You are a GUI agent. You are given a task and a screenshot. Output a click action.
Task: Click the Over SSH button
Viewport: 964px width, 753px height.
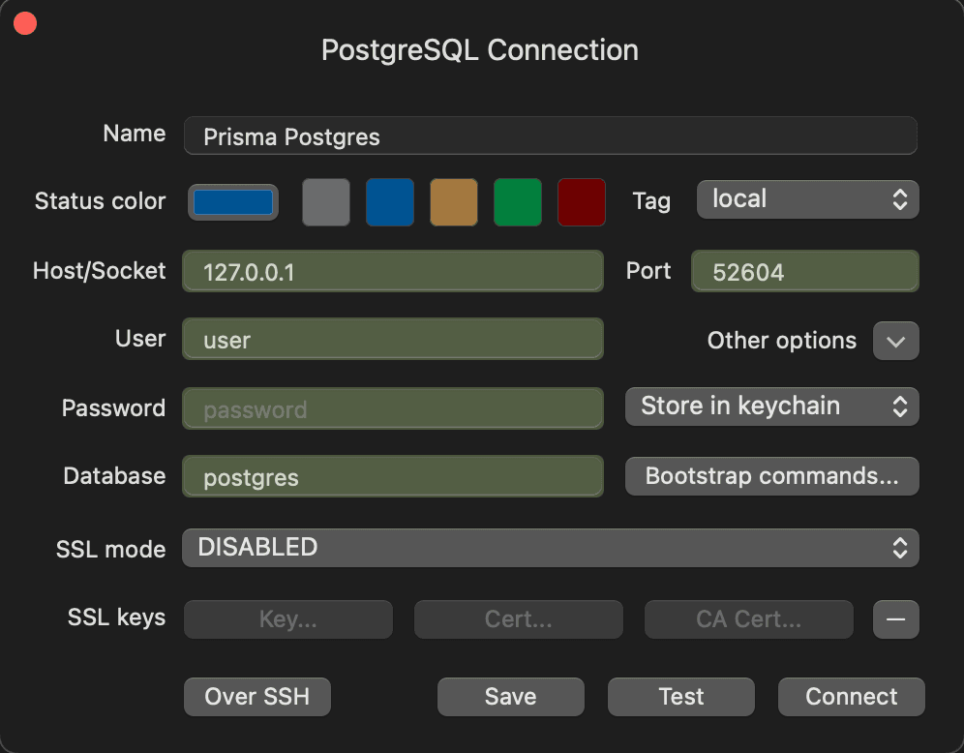(256, 696)
